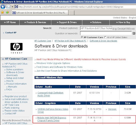Click the Contact HP link near search
The width and height of the screenshot is (136, 125).
coord(11,33)
